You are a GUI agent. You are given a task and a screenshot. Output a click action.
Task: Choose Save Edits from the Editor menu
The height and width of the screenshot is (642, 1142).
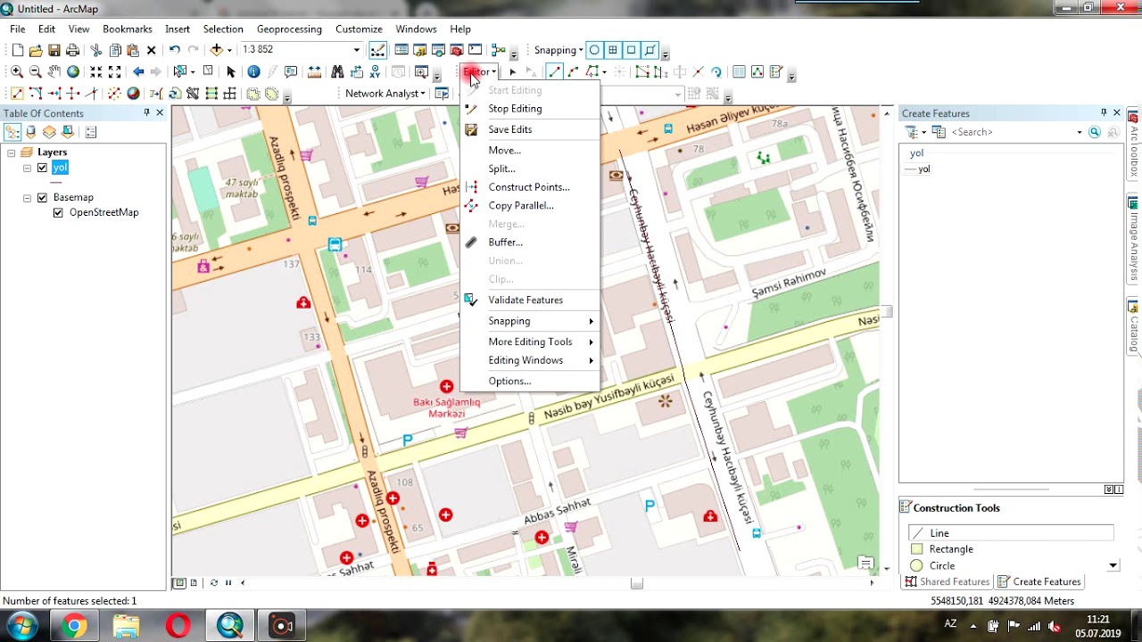530,129
